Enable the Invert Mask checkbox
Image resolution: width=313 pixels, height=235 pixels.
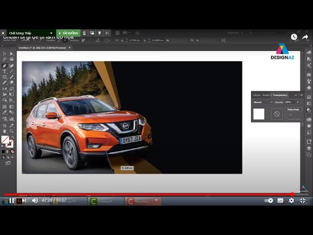point(286,119)
